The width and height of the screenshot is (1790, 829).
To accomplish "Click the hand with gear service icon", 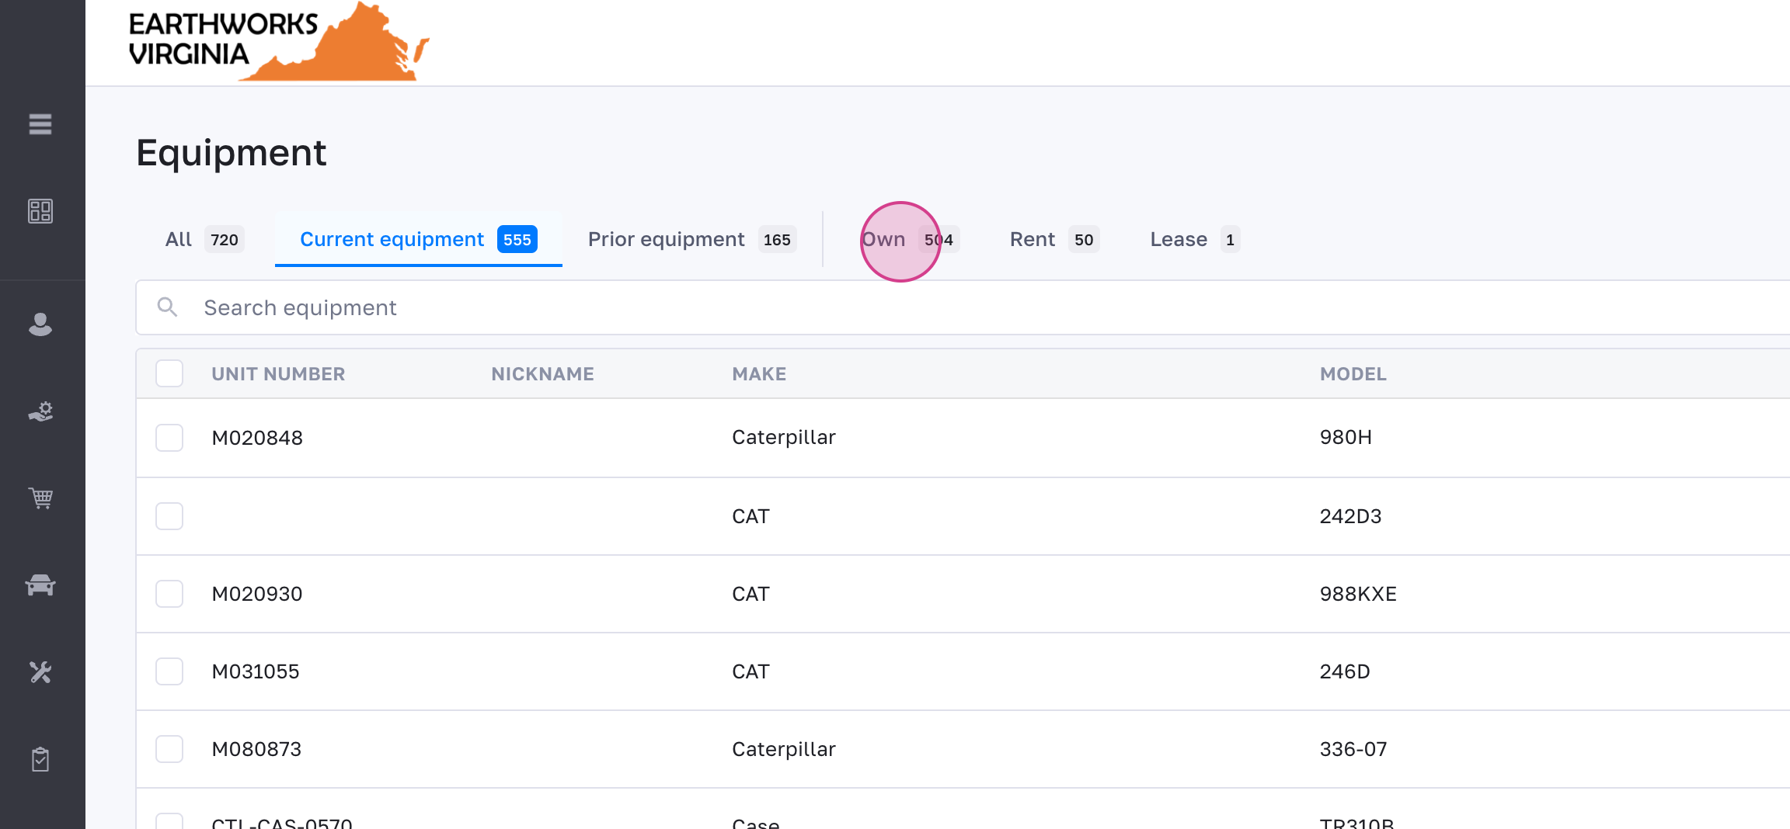I will pyautogui.click(x=40, y=411).
